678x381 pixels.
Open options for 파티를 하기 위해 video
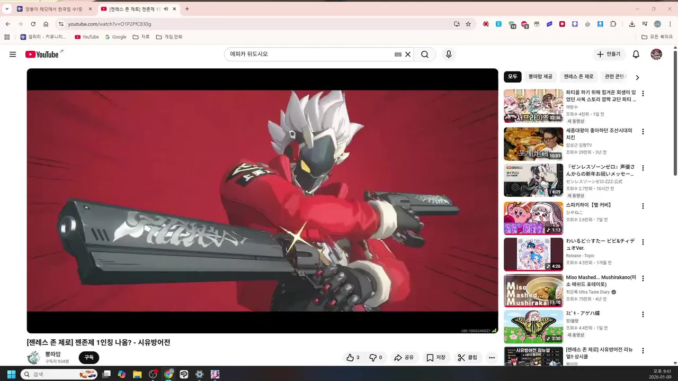tap(643, 94)
